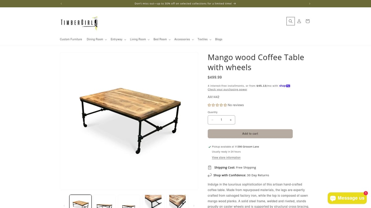Click the TimberGirl logo
Screen dimensions: 371x208
pyautogui.click(x=79, y=23)
